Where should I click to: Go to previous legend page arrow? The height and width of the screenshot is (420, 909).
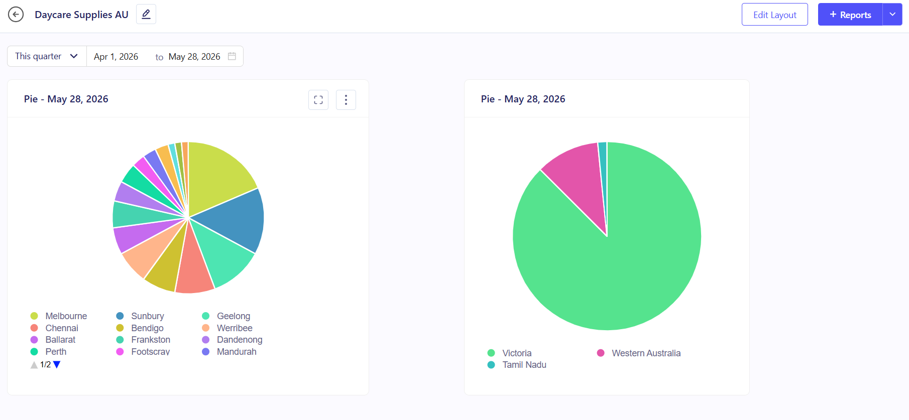click(x=34, y=365)
